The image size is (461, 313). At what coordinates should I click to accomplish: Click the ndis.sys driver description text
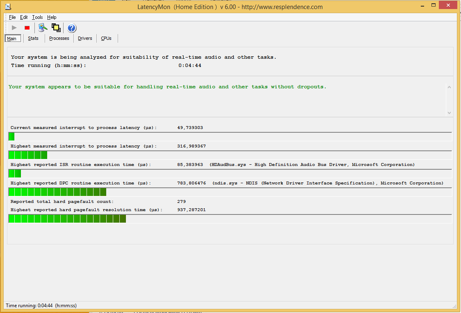click(328, 183)
